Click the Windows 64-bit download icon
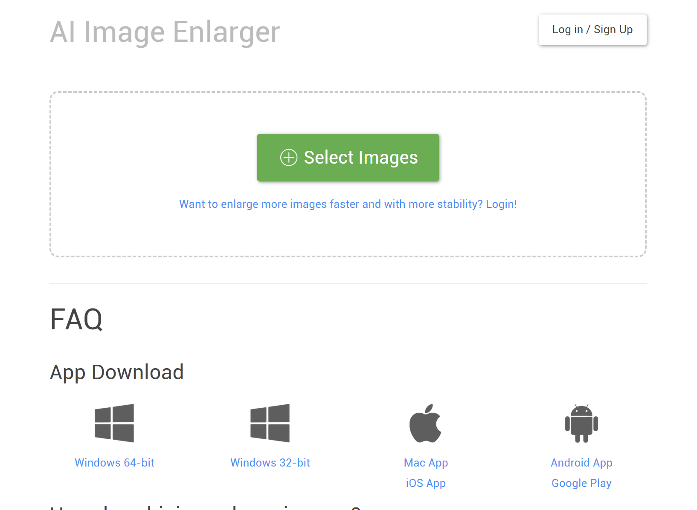The image size is (697, 510). coord(114,423)
